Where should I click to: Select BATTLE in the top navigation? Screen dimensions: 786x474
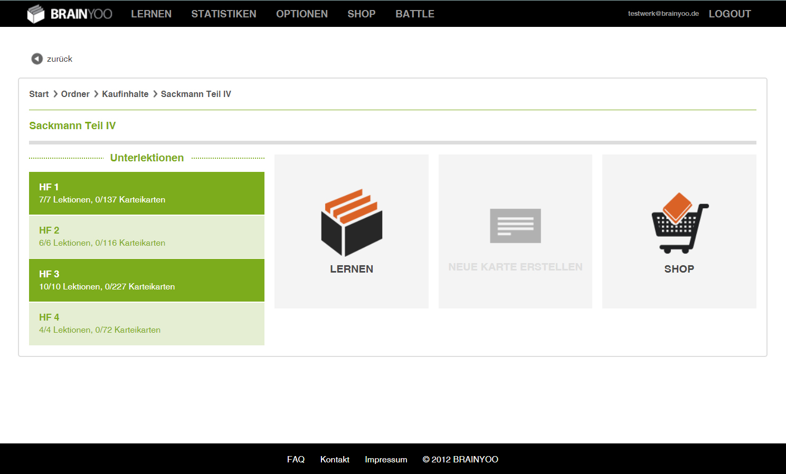[415, 14]
